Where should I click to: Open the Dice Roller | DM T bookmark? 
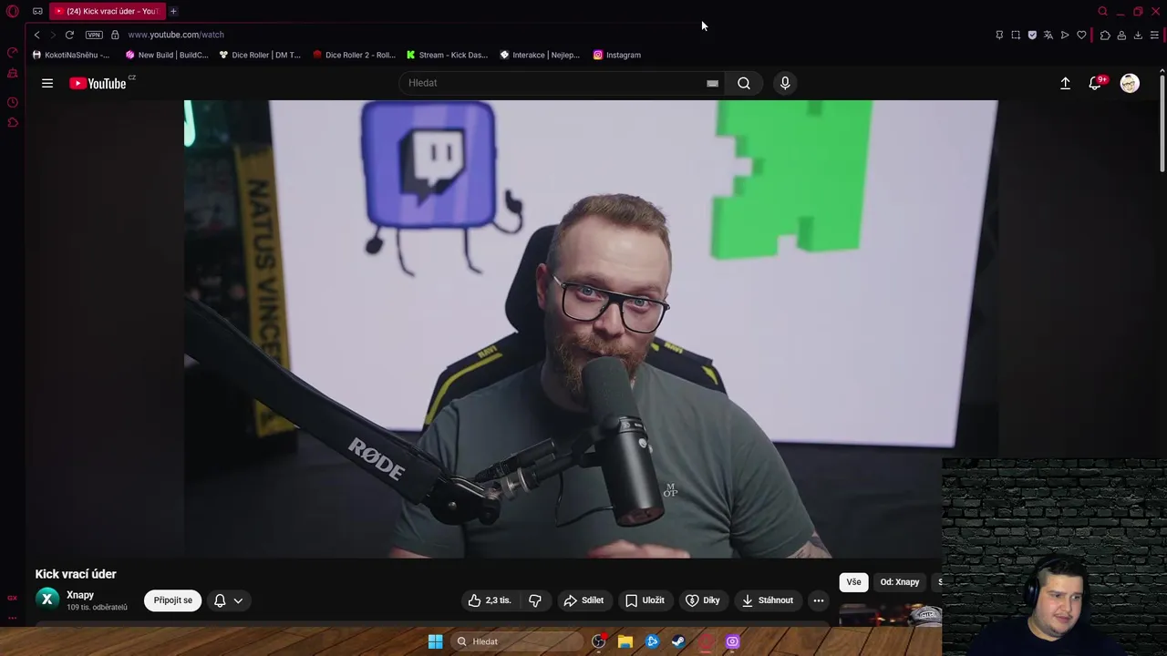click(260, 55)
